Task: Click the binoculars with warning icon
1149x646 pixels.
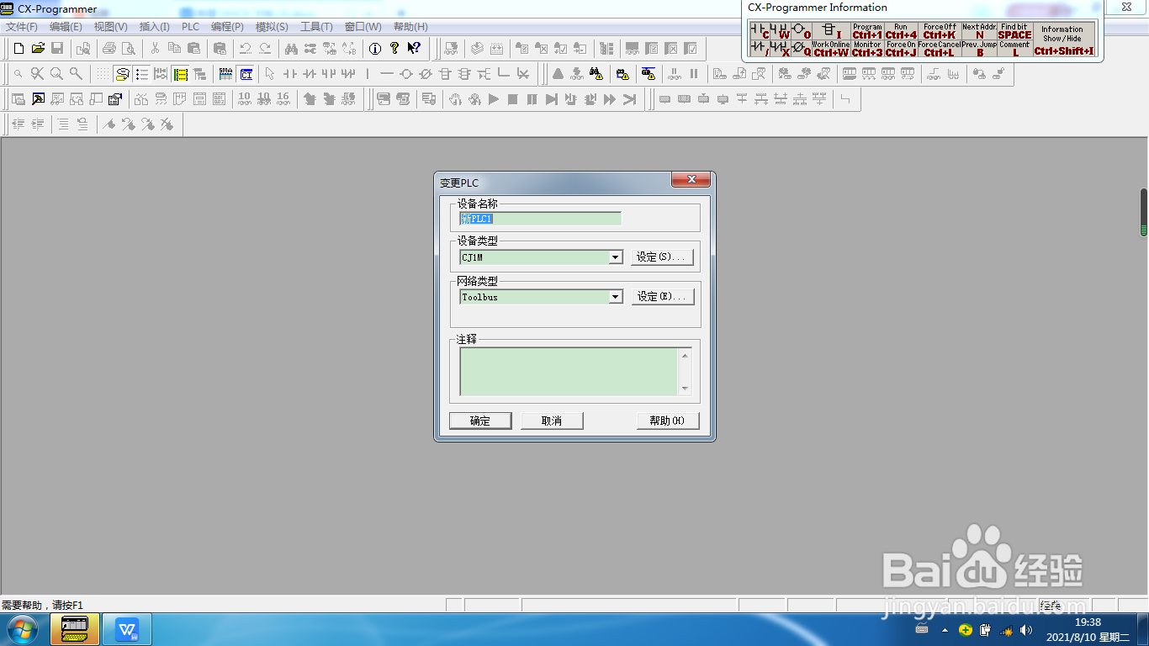Action: coord(596,74)
